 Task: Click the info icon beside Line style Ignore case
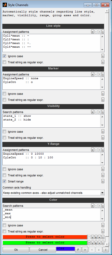coord(103,56)
